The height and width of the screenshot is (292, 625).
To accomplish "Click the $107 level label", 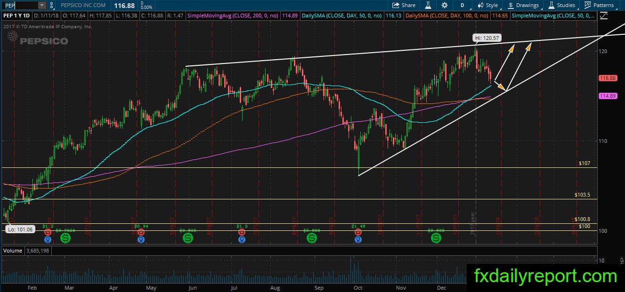I will tap(584, 164).
